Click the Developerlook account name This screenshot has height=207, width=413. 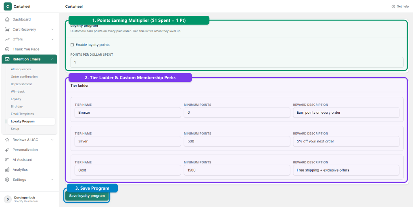point(25,198)
